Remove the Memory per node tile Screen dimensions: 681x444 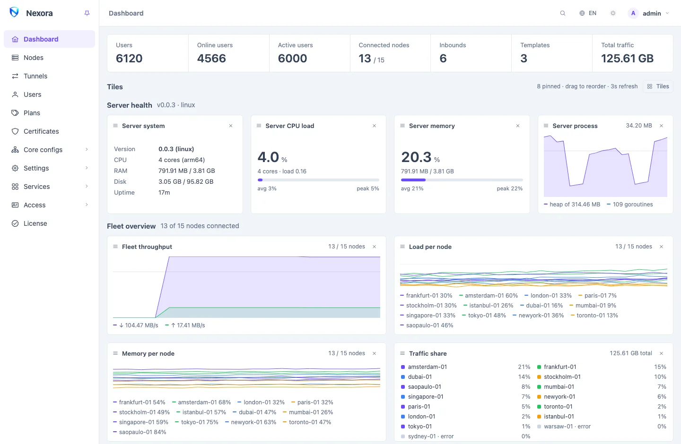(x=374, y=353)
